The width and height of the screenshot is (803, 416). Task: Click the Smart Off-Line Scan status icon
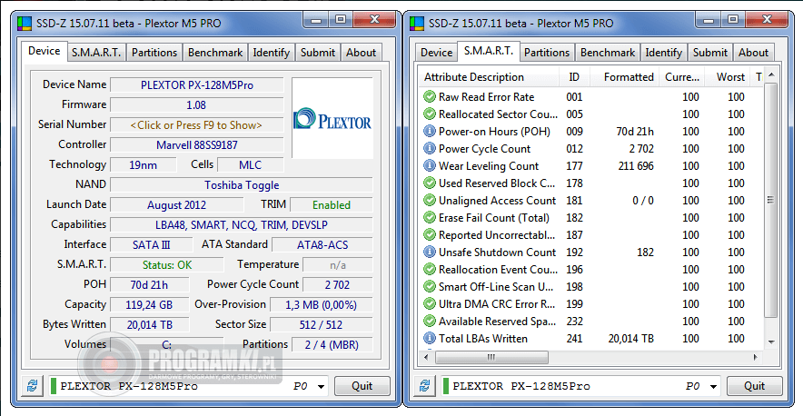point(429,287)
